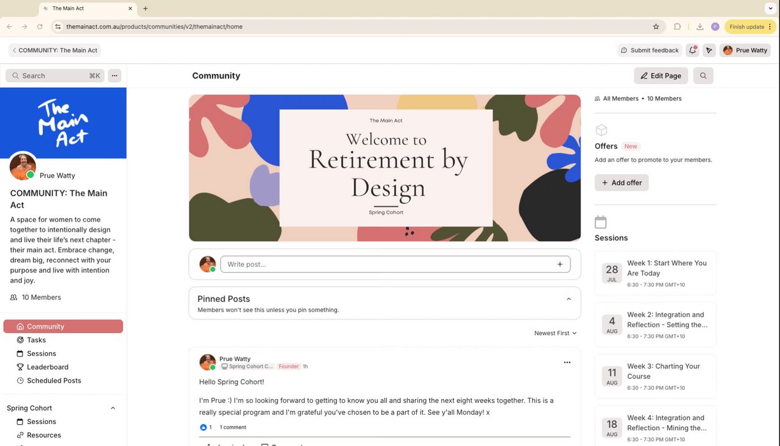Open the notifications bell
Image resolution: width=780 pixels, height=446 pixels.
click(692, 51)
